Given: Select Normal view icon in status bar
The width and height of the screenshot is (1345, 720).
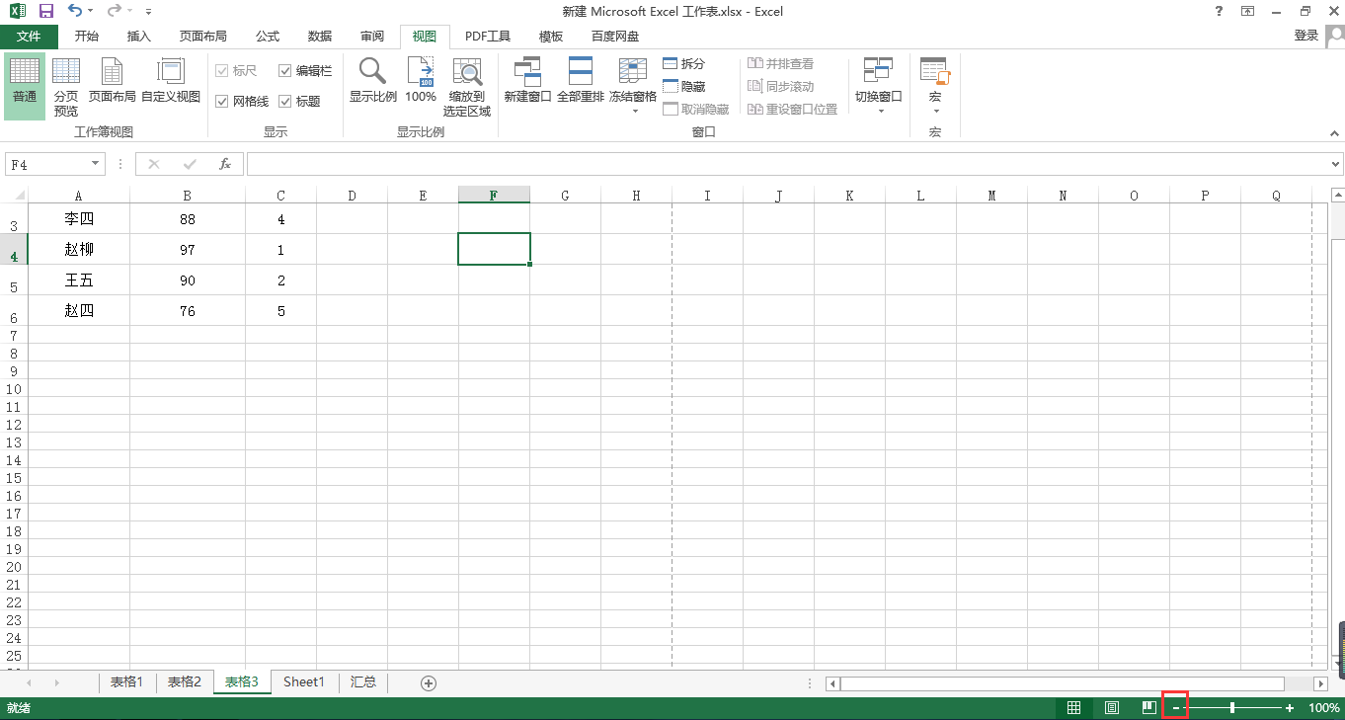Looking at the screenshot, I should (x=1073, y=708).
